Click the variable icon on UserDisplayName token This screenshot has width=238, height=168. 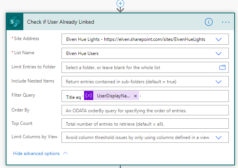pyautogui.click(x=89, y=95)
